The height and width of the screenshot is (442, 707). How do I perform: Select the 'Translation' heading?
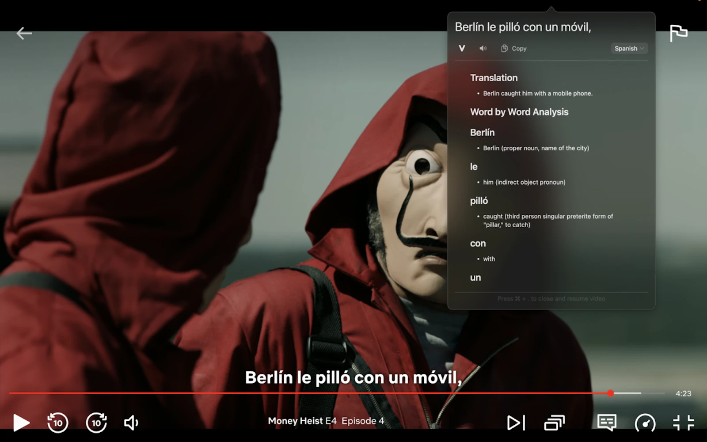click(494, 78)
